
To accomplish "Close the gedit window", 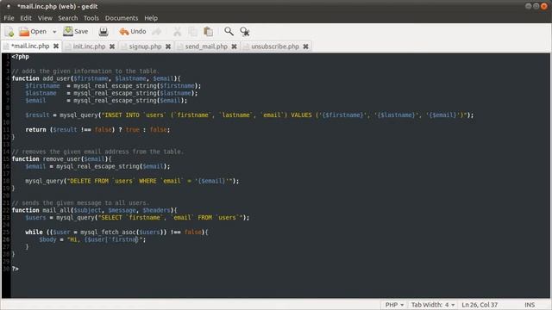I will coord(544,6).
